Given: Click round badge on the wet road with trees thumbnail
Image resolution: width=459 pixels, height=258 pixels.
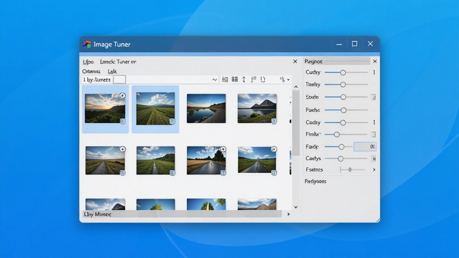Looking at the screenshot, I should pyautogui.click(x=223, y=149).
